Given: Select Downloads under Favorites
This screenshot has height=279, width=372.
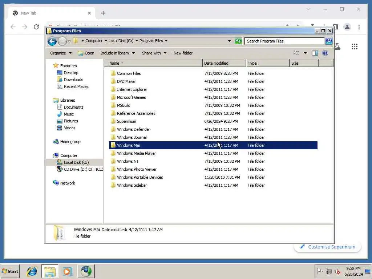Looking at the screenshot, I should coord(73,80).
